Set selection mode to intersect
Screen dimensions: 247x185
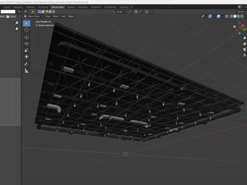(x=54, y=12)
